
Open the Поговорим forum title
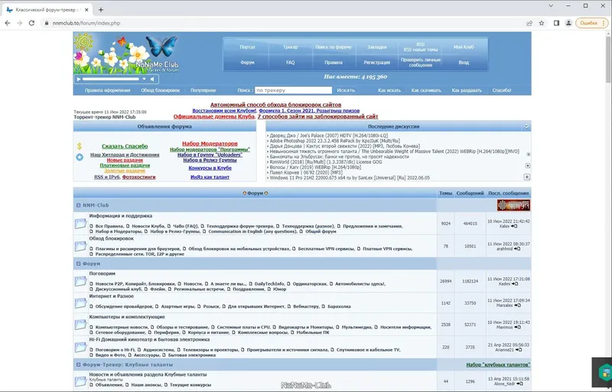click(x=103, y=273)
